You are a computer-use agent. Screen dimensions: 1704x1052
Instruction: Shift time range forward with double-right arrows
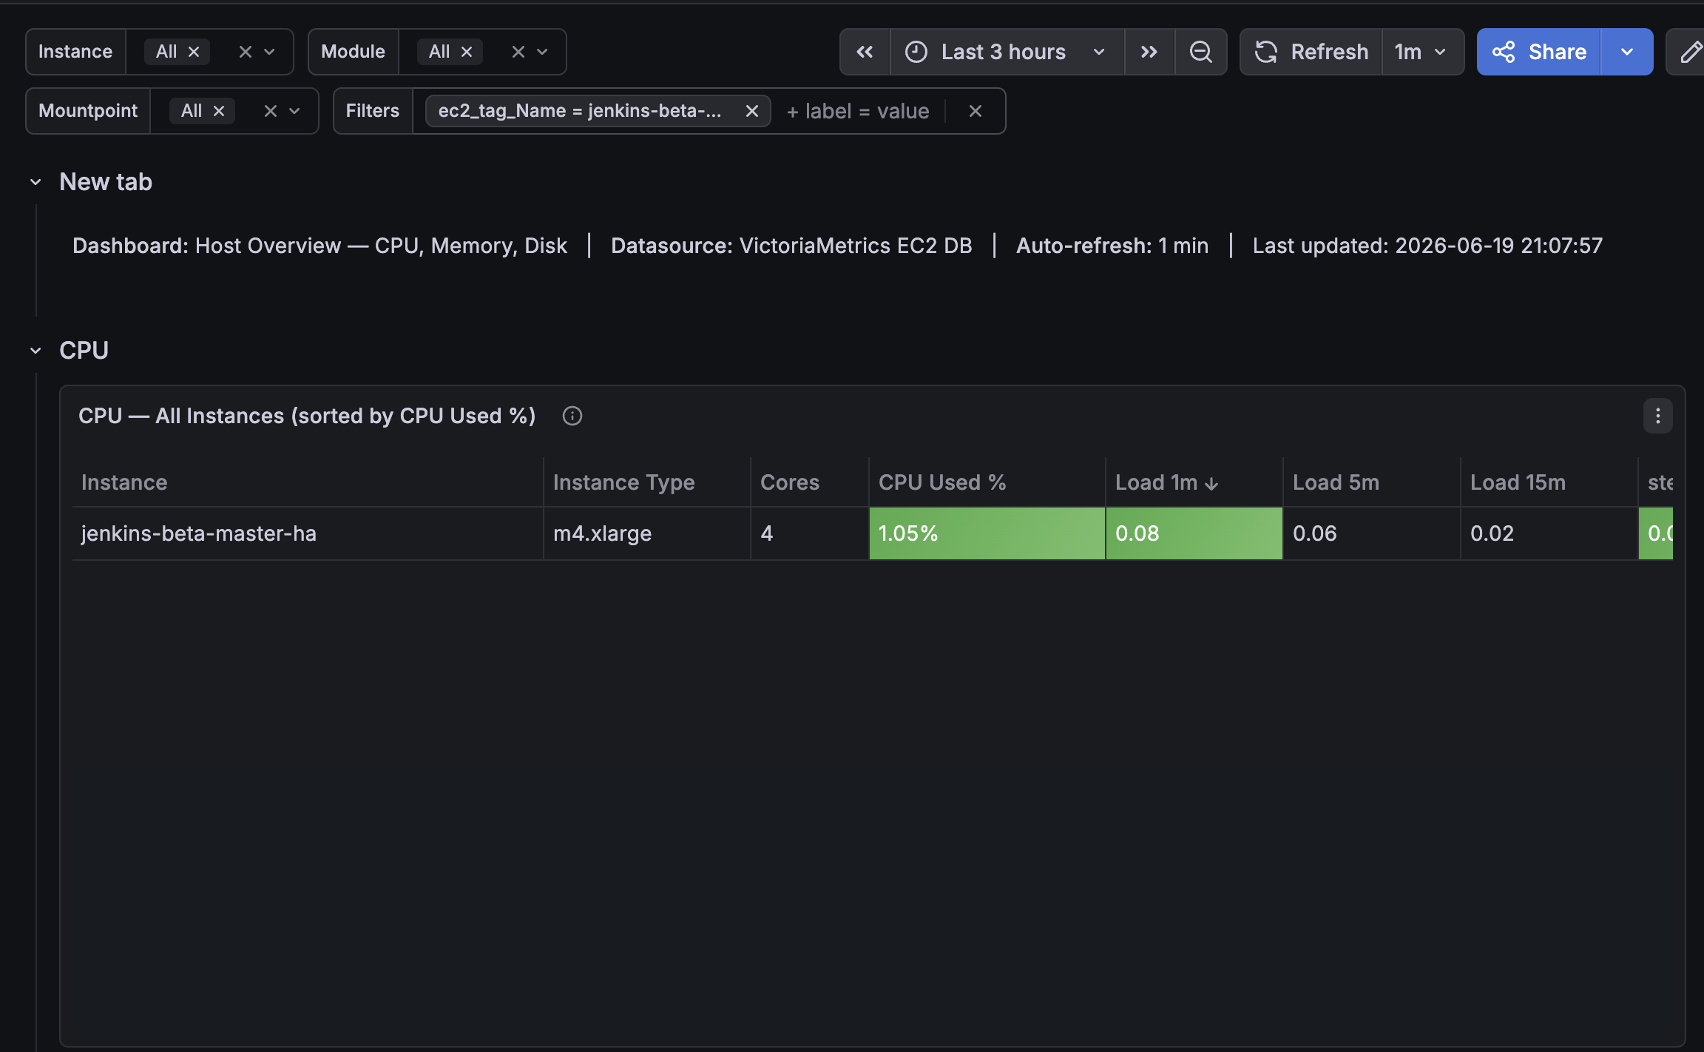(x=1149, y=52)
